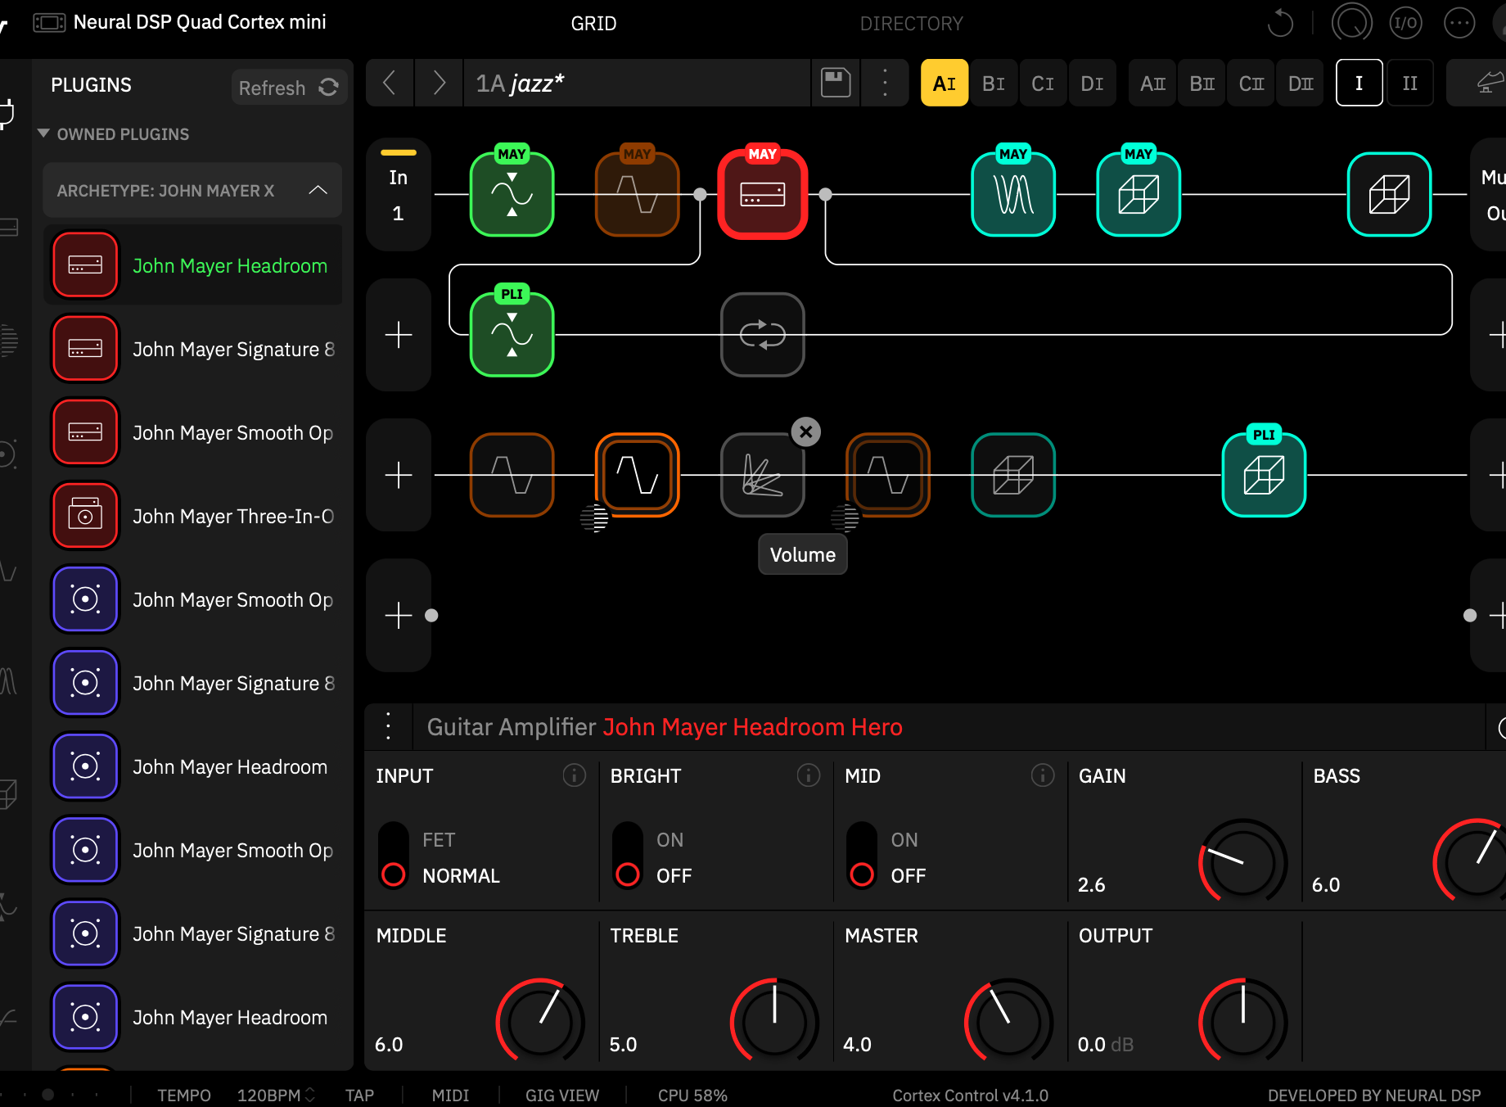1506x1107 pixels.
Task: Select the red MAY amplifier block
Action: (762, 194)
